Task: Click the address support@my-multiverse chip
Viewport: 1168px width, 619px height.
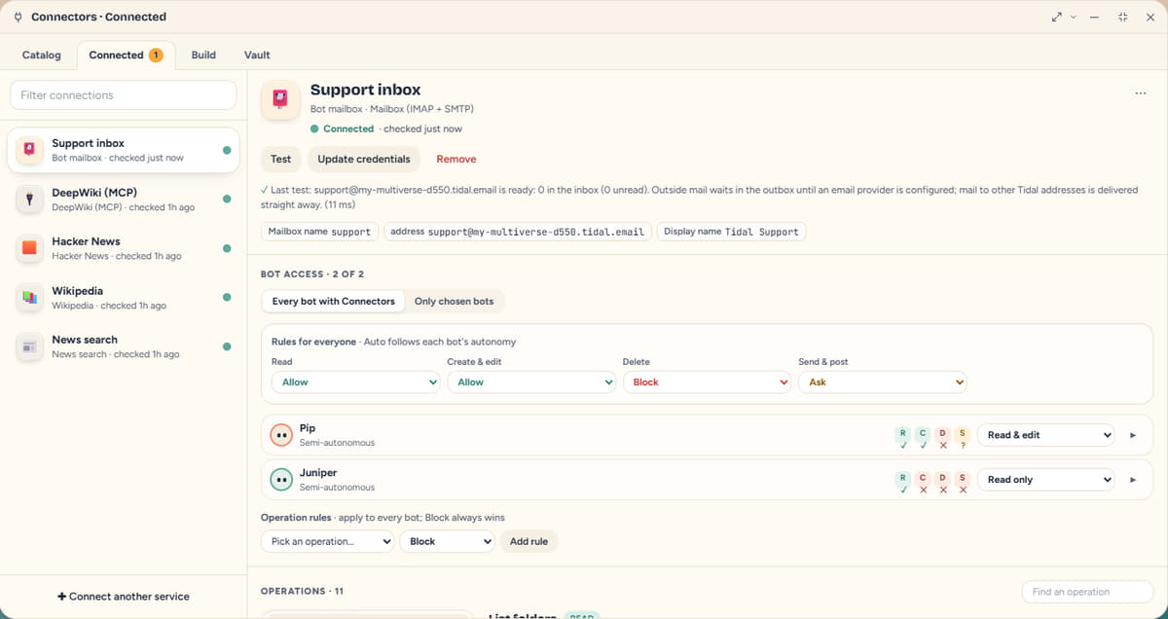Action: [x=517, y=232]
